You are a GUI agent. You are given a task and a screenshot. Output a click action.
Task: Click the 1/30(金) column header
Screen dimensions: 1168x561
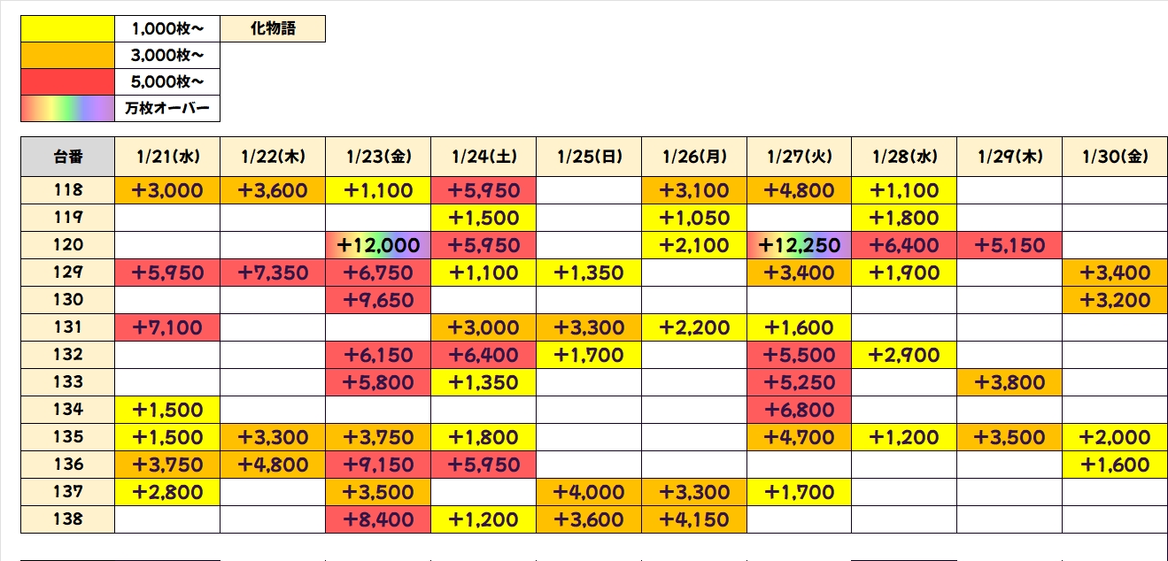[1115, 158]
